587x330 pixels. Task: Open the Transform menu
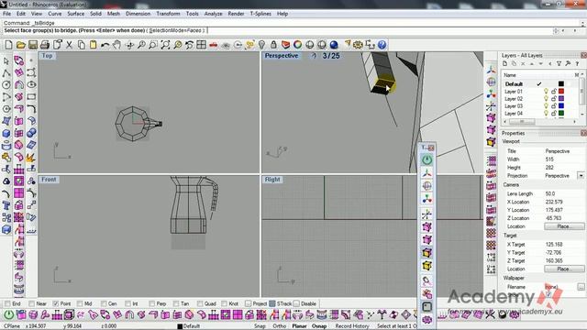[168, 14]
